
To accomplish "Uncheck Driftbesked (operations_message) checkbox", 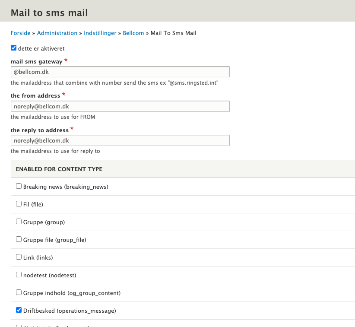I will tap(19, 310).
